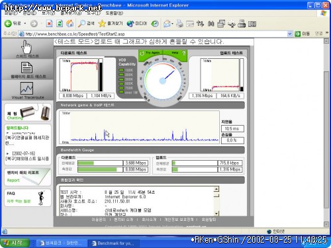Open the Report banner link
Viewport: 331px width, 248px height.
point(28,177)
